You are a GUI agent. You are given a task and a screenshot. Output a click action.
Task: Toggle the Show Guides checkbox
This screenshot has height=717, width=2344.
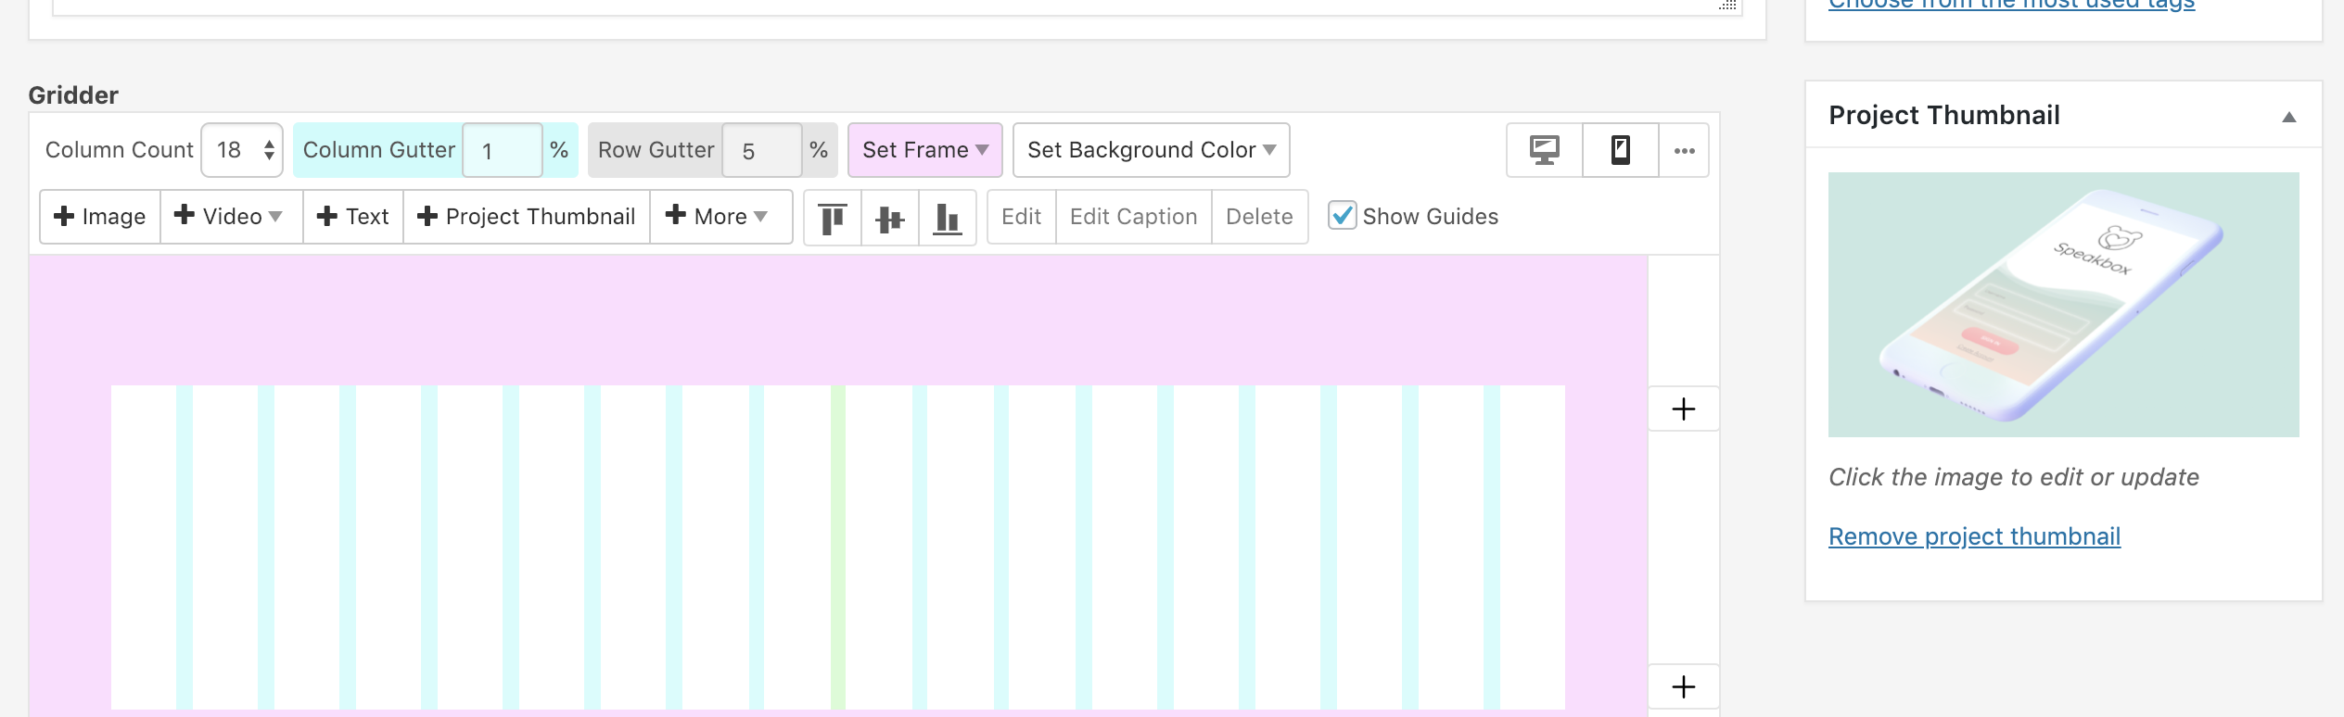click(1342, 216)
